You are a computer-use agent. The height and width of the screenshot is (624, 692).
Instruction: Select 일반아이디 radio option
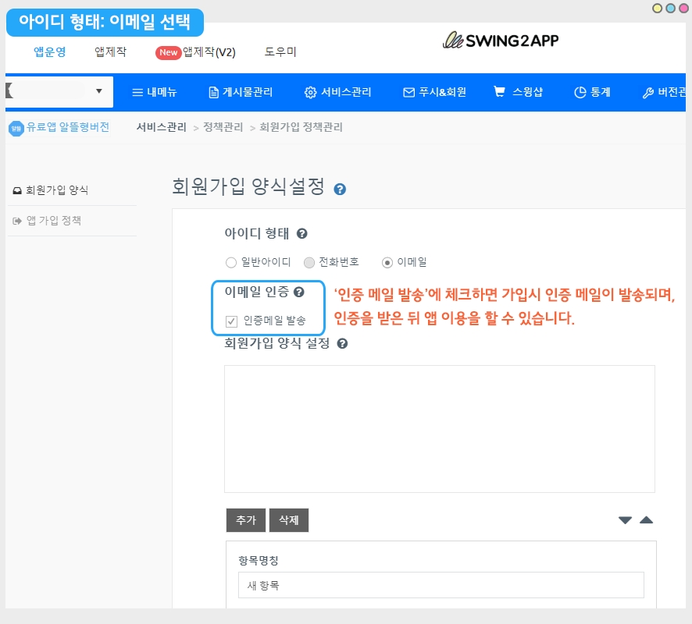tap(231, 263)
